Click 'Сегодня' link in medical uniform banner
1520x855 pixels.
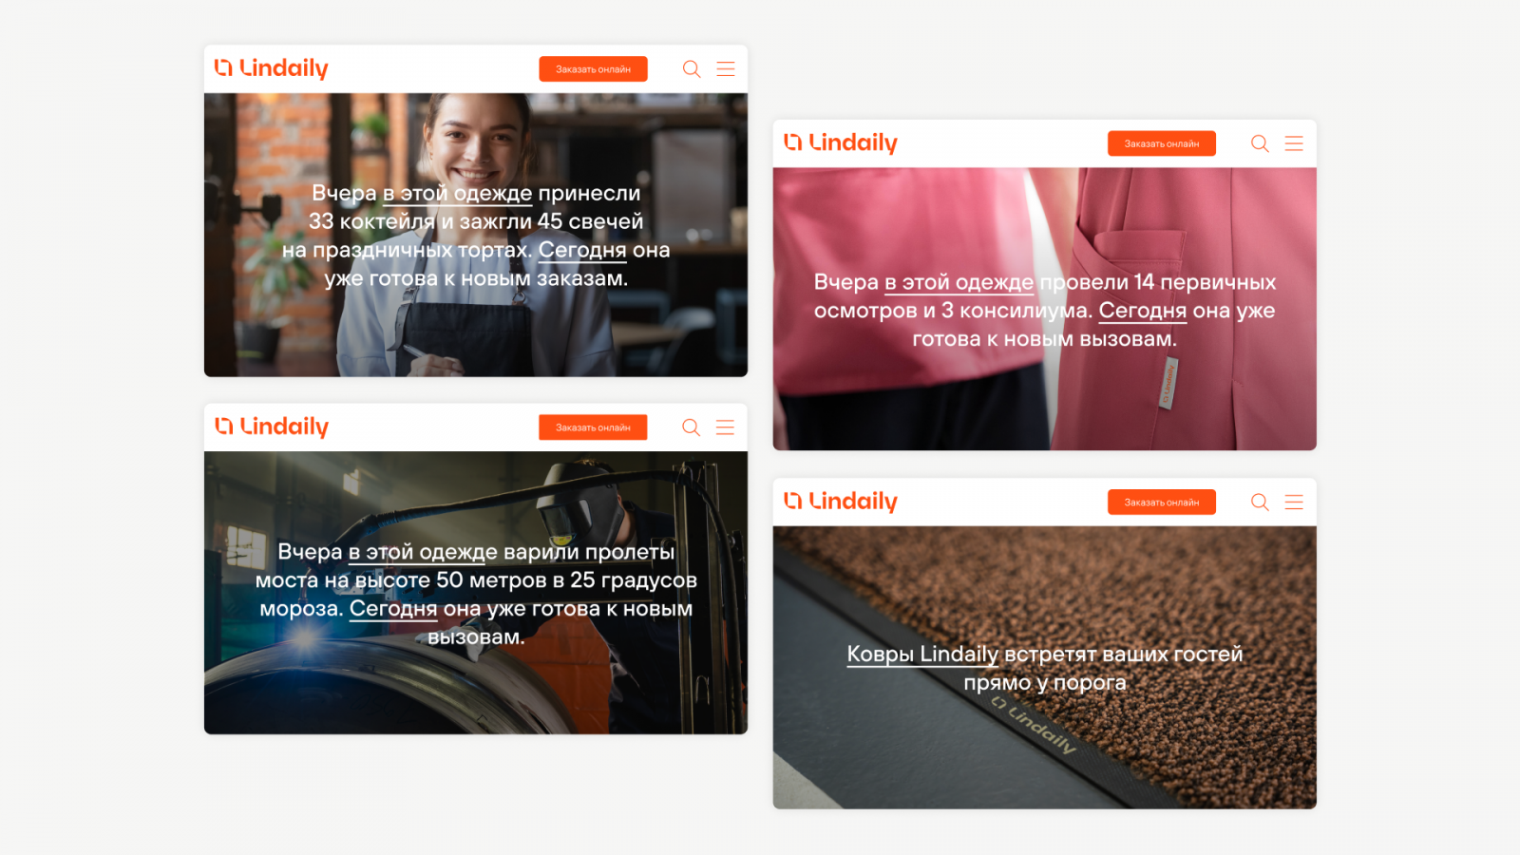tap(1143, 311)
